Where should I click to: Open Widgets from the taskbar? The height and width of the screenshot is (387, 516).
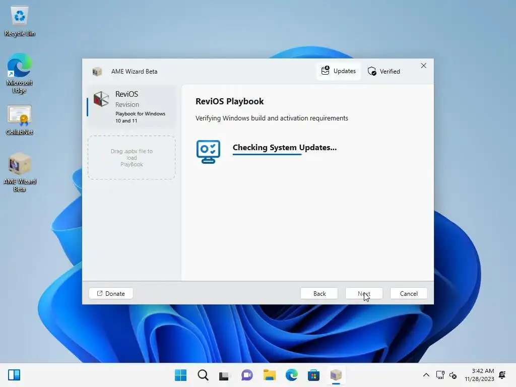click(x=14, y=375)
